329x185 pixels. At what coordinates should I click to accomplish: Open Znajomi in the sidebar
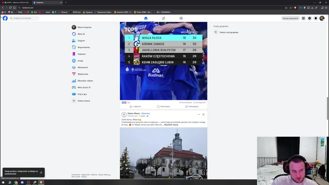click(x=78, y=41)
